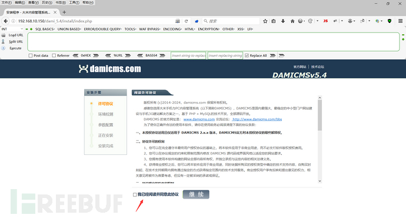
Task: Click the right arrow after %URL
Action: [128, 55]
